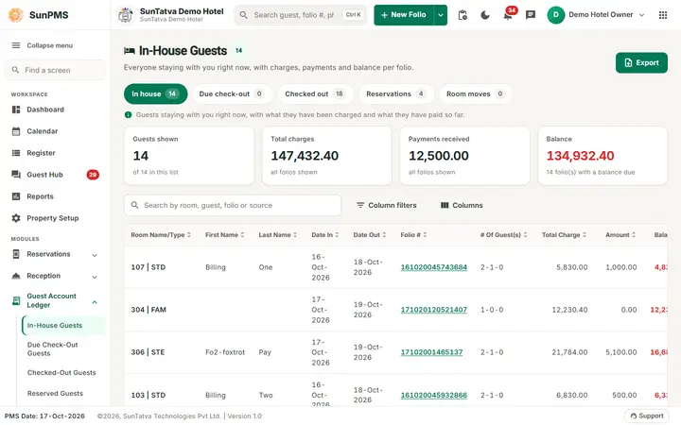Screen dimensions: 681x425
Task: Click the Register sidebar icon
Action: point(16,153)
